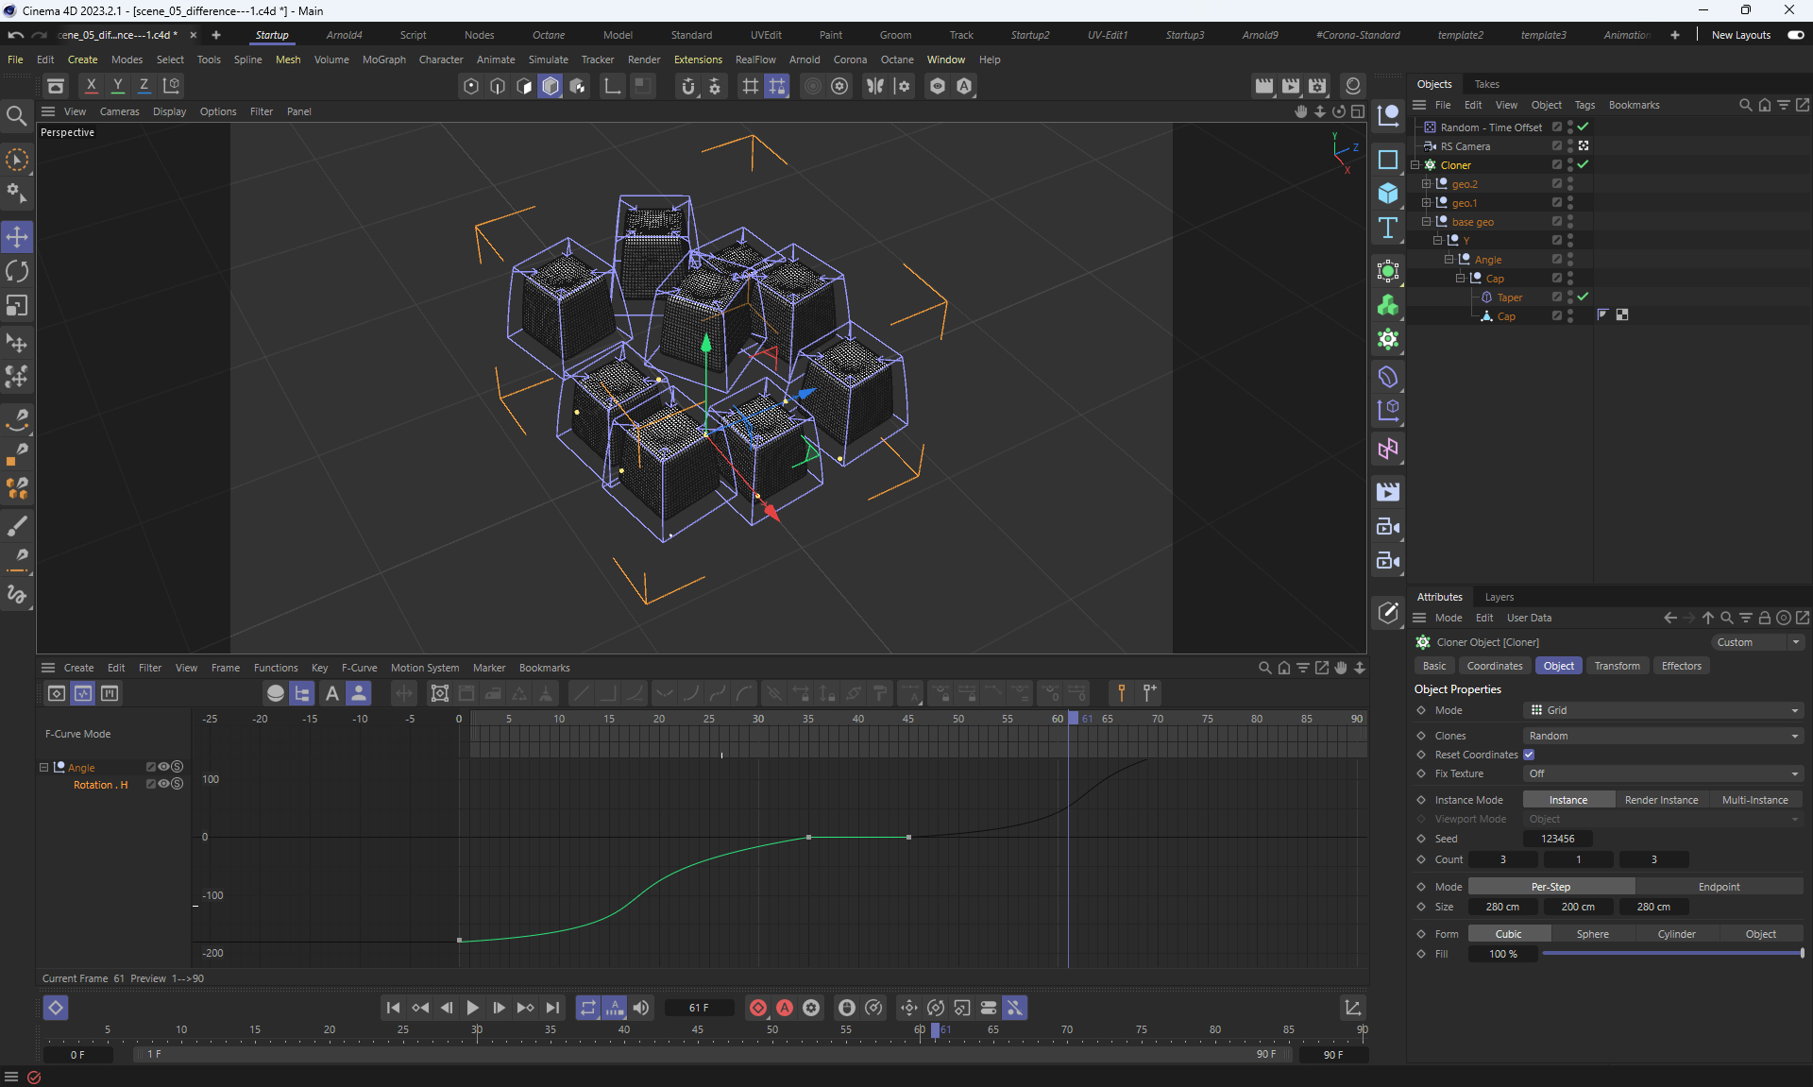Open the MoGraph menu
The image size is (1813, 1087).
[x=383, y=59]
